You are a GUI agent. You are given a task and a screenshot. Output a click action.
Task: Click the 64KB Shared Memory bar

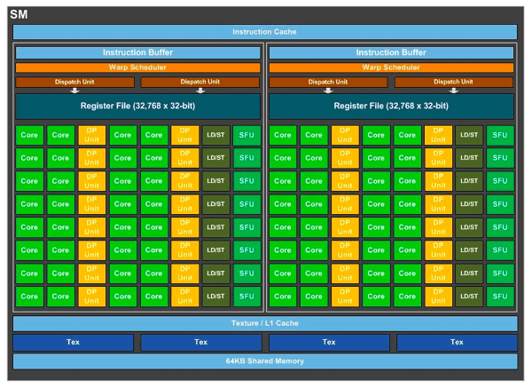pos(264,361)
